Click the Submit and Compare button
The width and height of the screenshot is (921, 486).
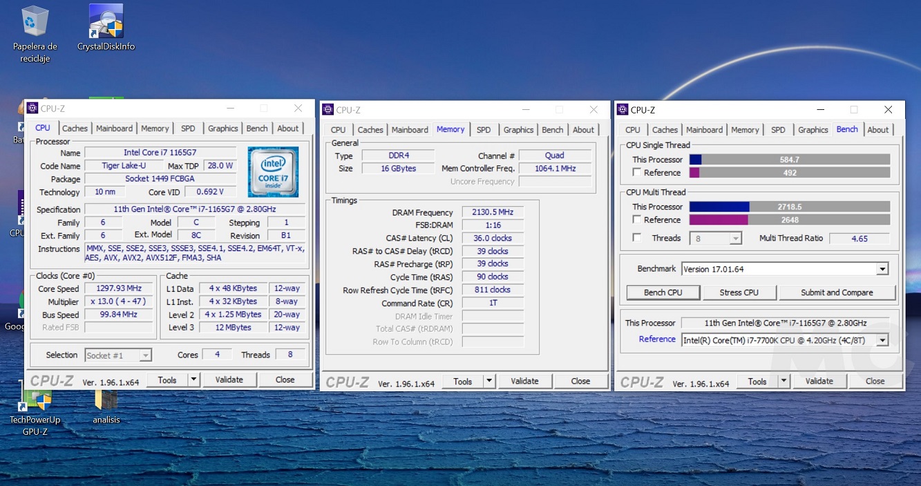tap(837, 292)
